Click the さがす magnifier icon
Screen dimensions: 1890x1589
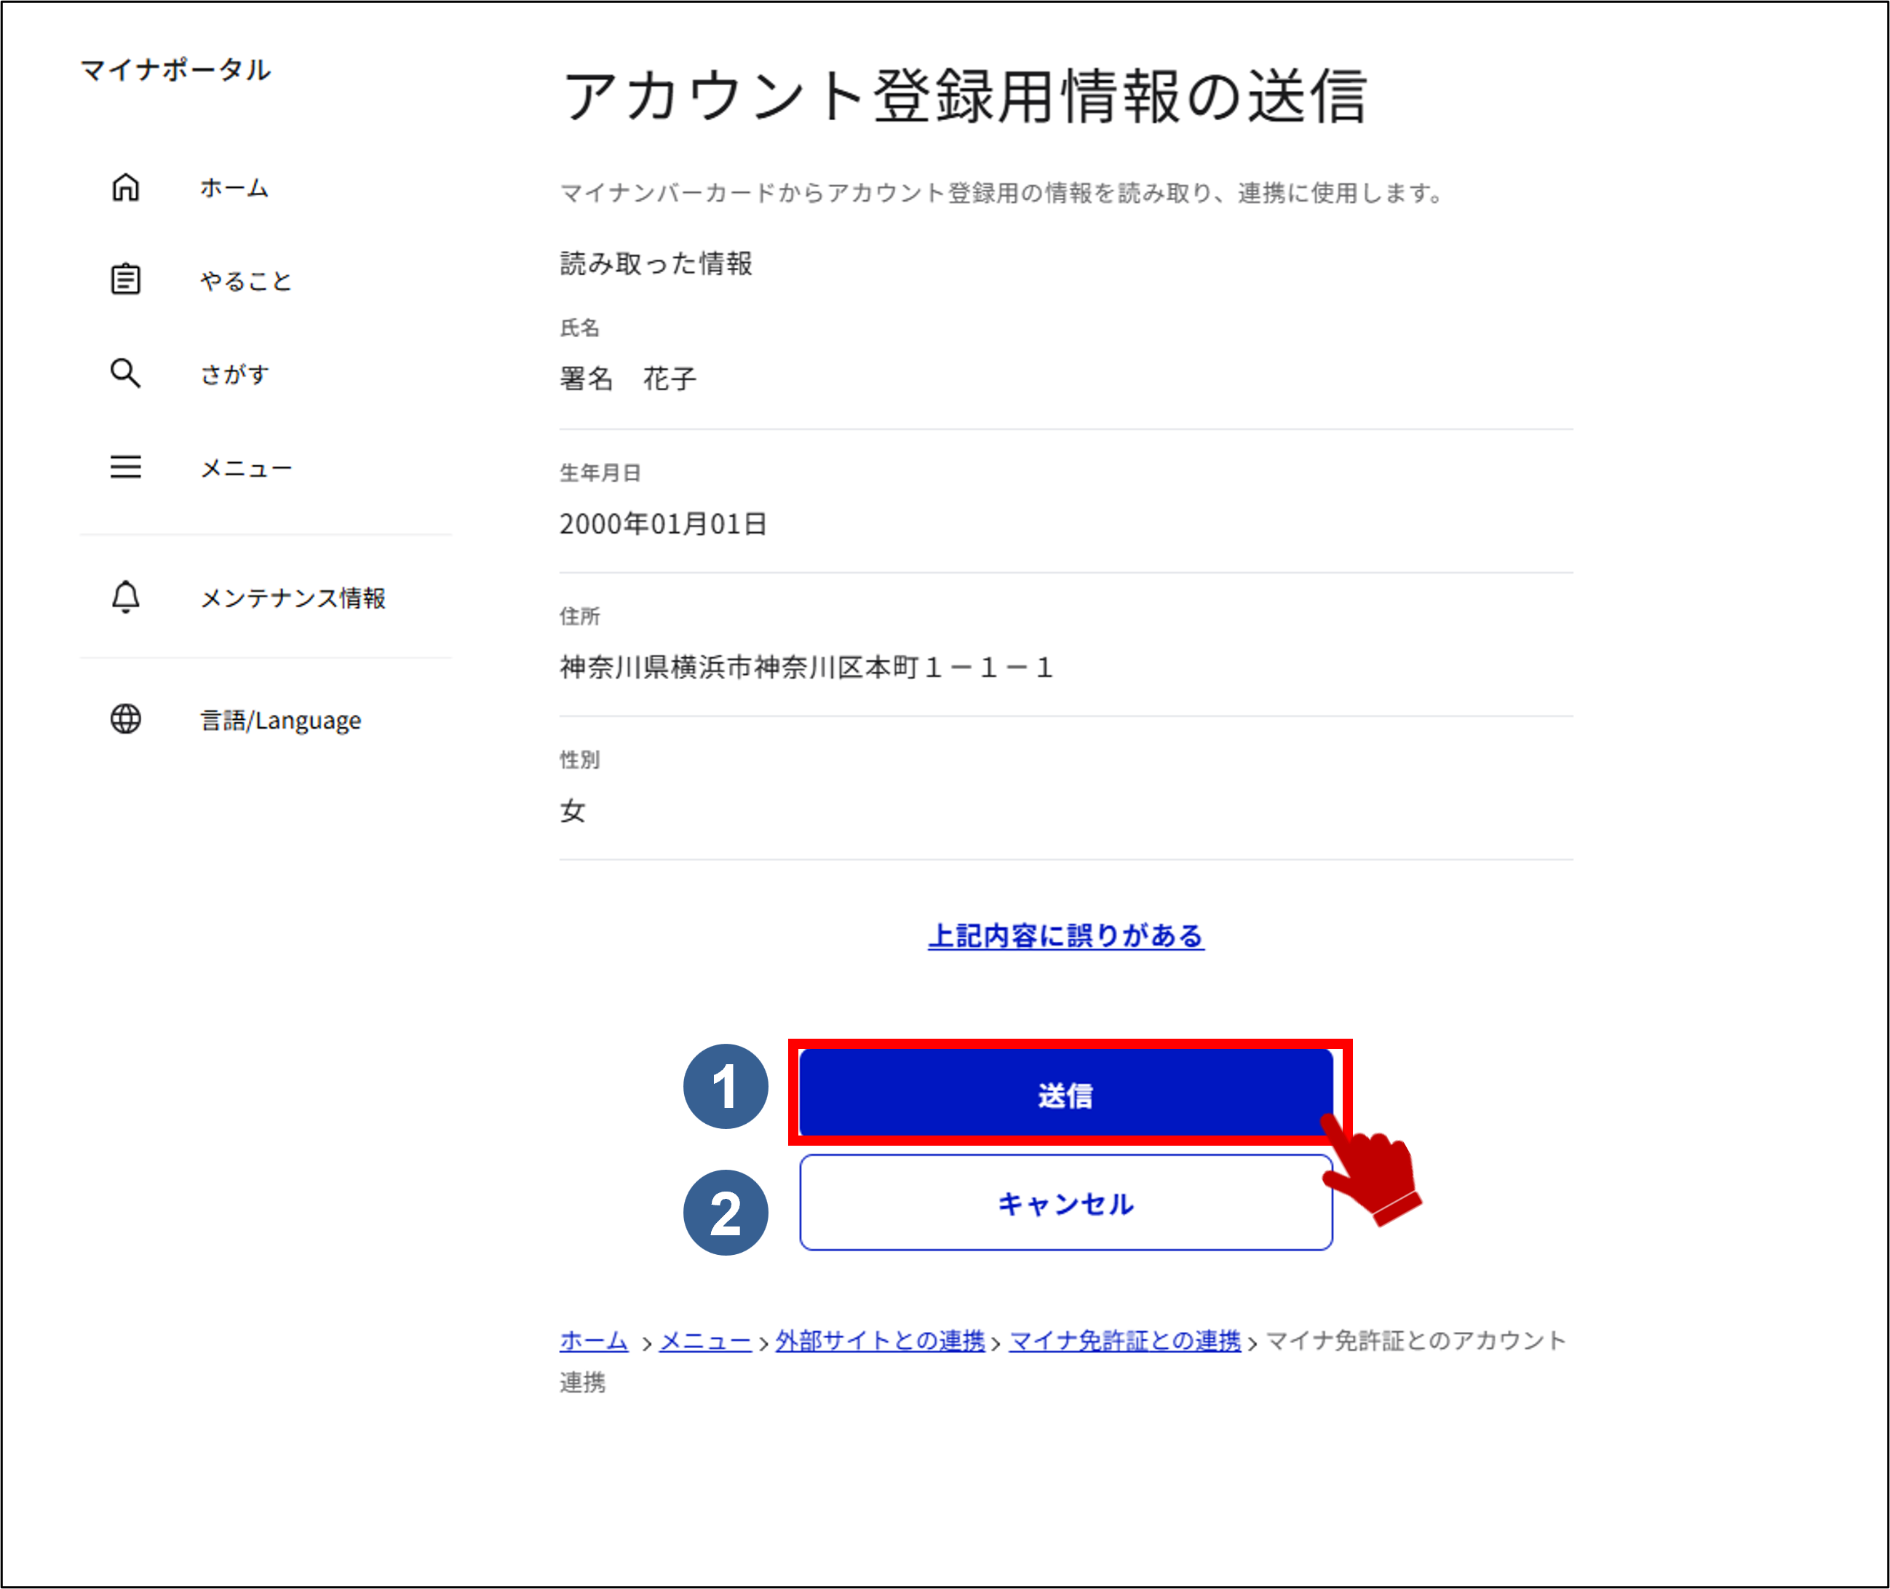click(125, 373)
